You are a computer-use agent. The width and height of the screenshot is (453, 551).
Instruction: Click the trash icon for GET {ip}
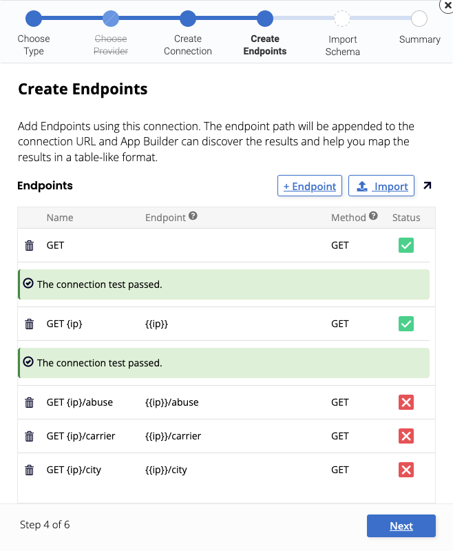28,324
